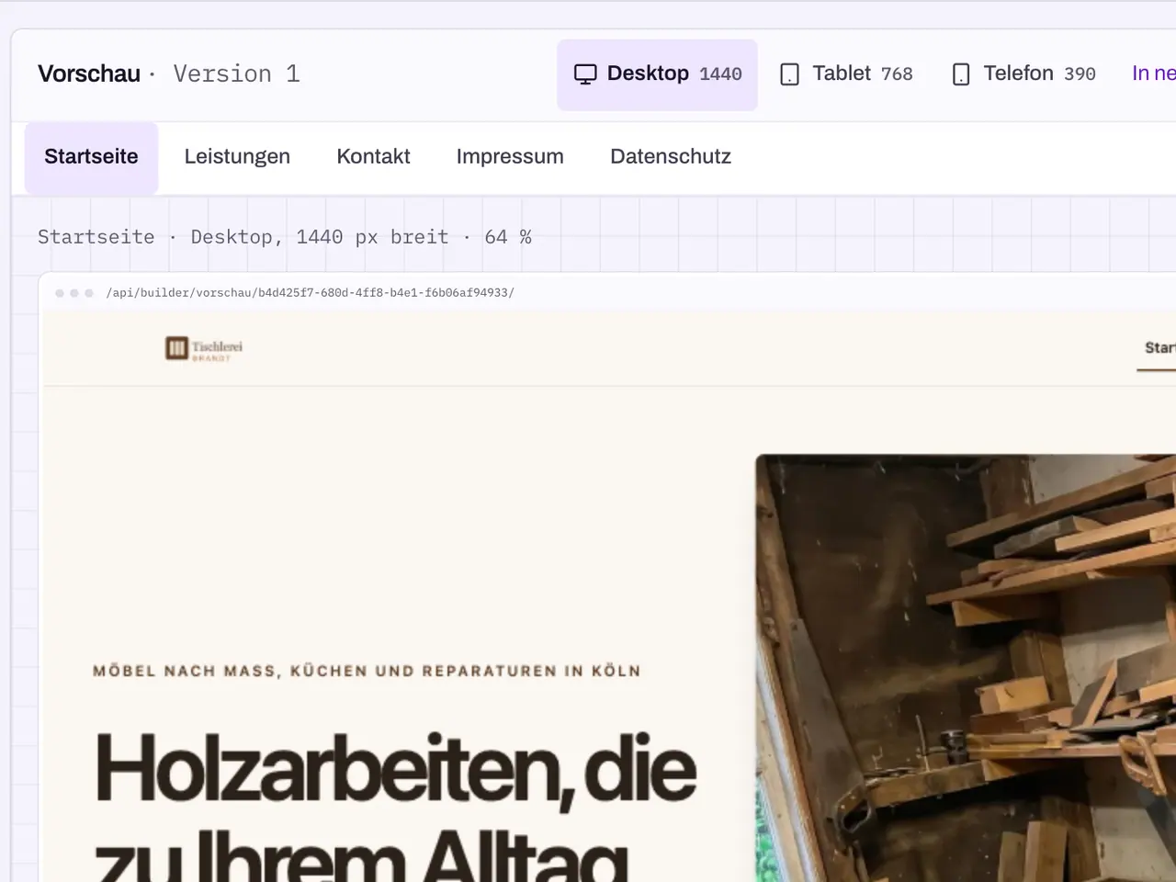Open the Leistungen page tab
Viewport: 1176px width, 882px height.
pos(237,157)
